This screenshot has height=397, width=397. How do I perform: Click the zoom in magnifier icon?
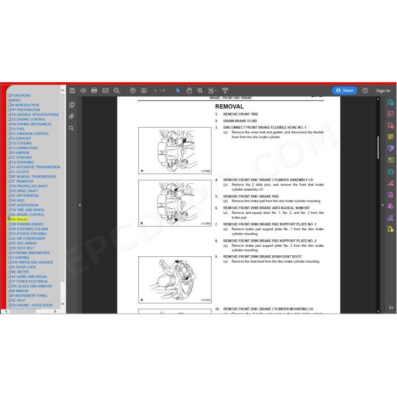[200, 90]
